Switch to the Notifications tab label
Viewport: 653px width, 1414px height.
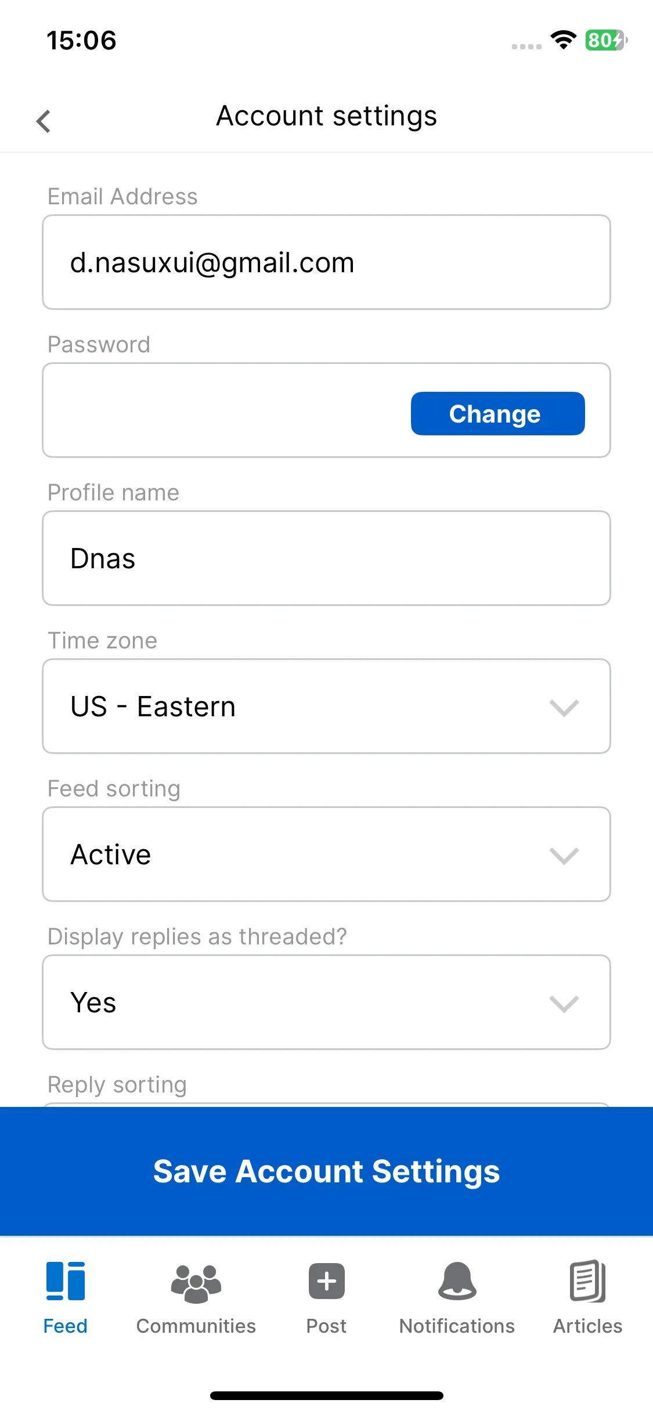pyautogui.click(x=457, y=1326)
